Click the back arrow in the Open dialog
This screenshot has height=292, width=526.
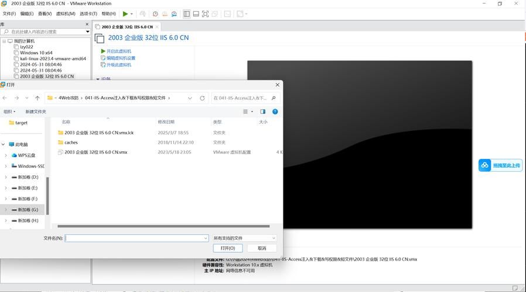5,98
